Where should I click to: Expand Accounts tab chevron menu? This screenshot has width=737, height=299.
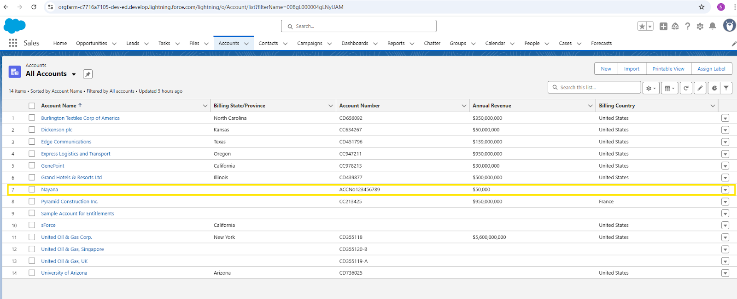tap(246, 44)
